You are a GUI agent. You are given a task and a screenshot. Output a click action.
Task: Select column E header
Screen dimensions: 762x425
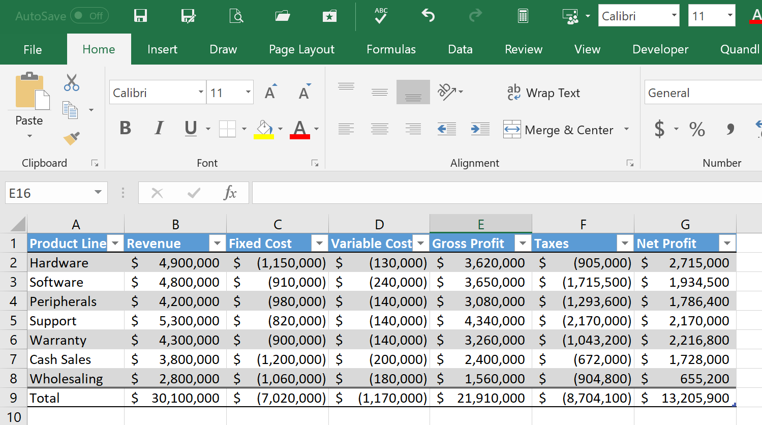481,224
